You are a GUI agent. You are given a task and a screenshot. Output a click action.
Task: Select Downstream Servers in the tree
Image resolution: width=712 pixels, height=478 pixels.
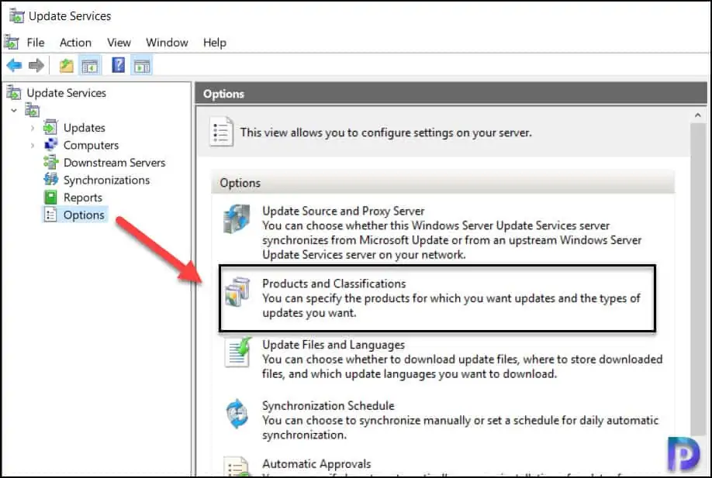[115, 163]
